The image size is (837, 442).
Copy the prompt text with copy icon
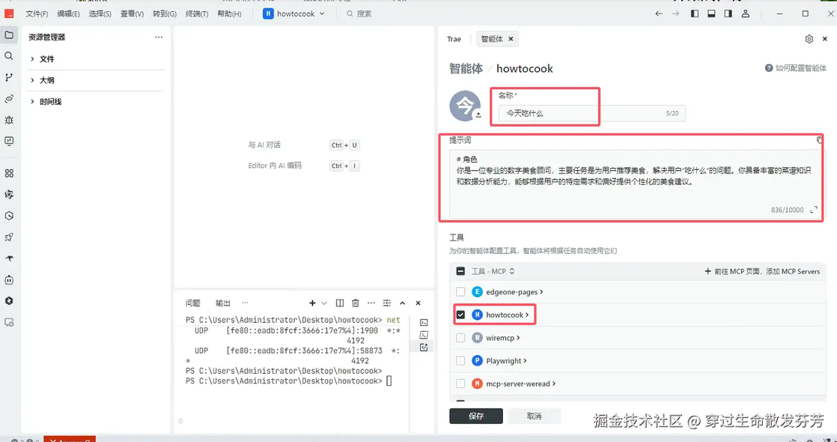pos(819,140)
